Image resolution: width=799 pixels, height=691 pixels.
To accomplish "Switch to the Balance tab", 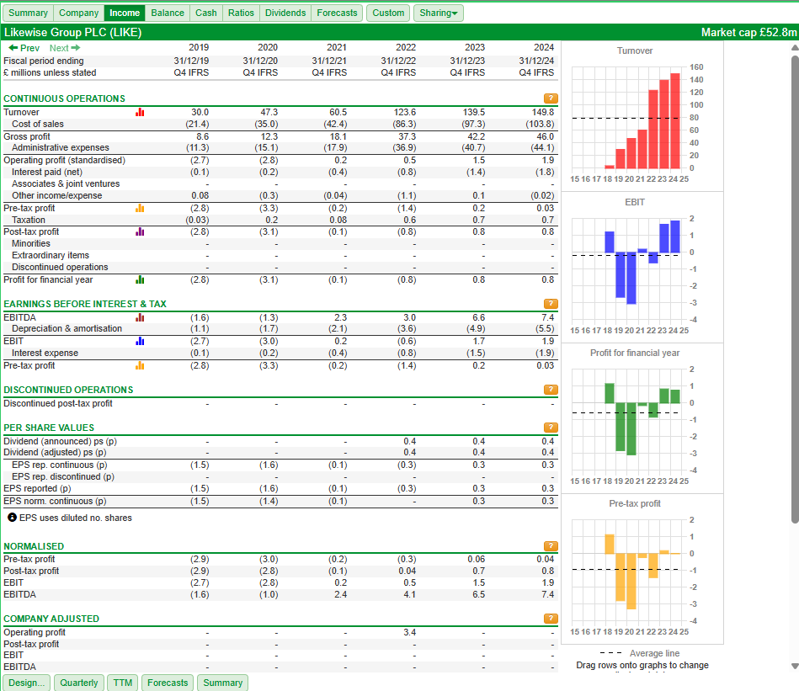I will [x=168, y=13].
